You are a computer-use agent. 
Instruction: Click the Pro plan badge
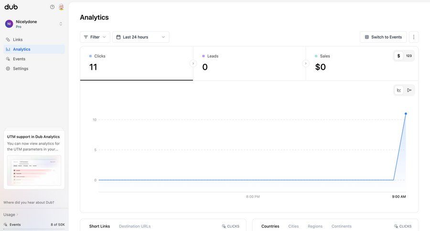[x=18, y=27]
